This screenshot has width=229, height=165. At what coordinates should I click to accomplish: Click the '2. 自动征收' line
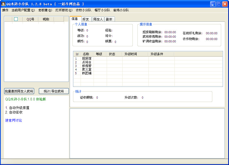click(14, 112)
